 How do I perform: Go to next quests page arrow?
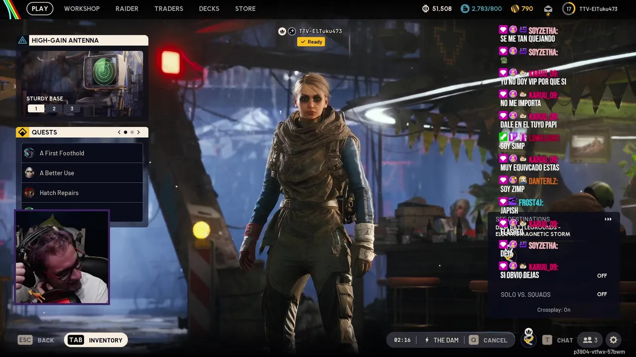click(x=138, y=132)
